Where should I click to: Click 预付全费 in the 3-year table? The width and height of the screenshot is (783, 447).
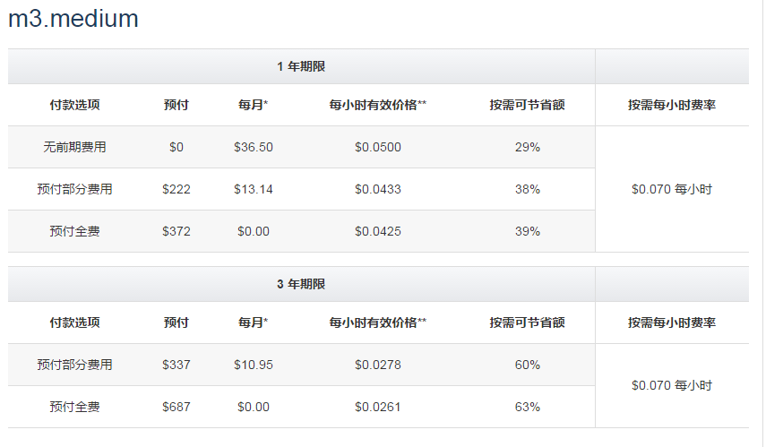pyautogui.click(x=74, y=407)
